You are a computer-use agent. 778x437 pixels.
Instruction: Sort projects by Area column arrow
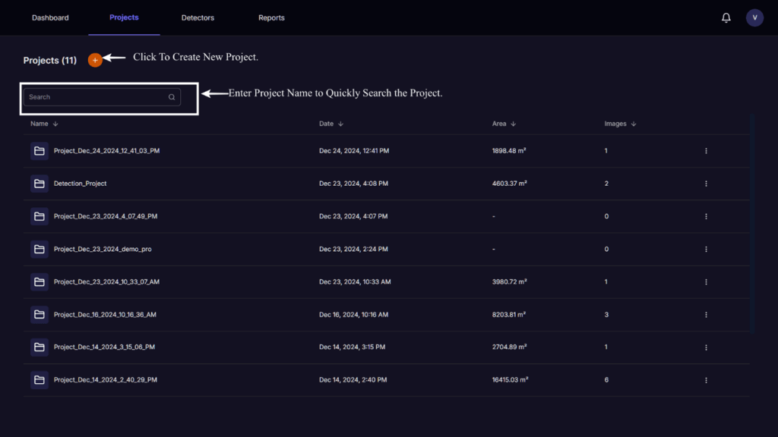514,124
